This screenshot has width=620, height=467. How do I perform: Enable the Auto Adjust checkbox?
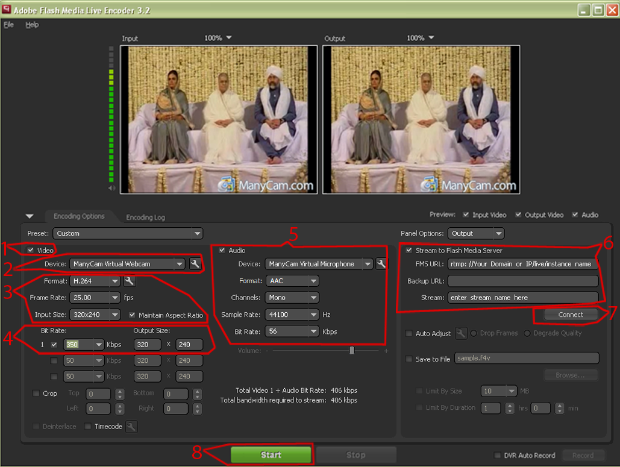(x=409, y=333)
